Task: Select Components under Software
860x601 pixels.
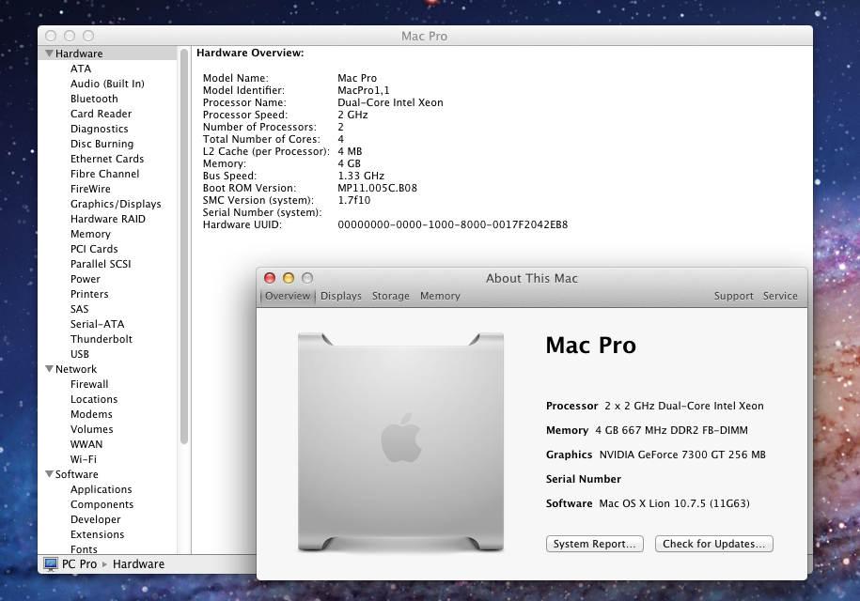Action: (x=102, y=504)
